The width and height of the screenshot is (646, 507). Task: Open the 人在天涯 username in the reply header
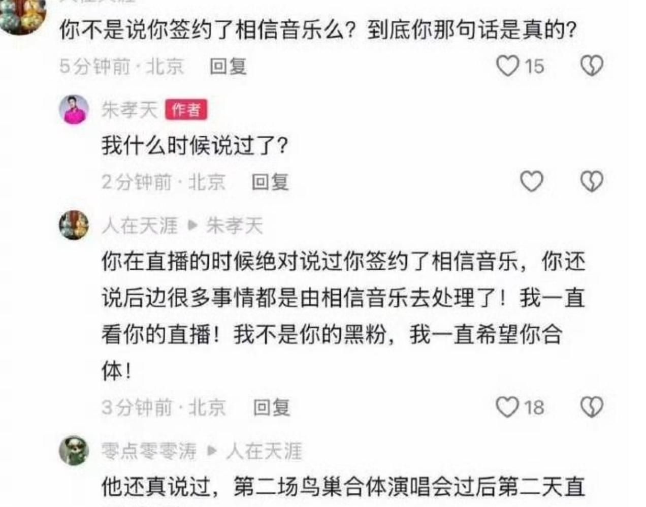(140, 226)
